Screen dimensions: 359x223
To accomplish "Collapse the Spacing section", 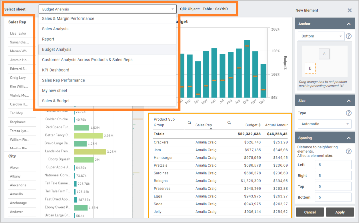I will click(x=349, y=138).
